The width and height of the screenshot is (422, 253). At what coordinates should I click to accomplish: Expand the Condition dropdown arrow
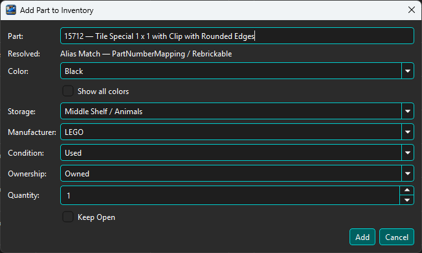coord(408,152)
